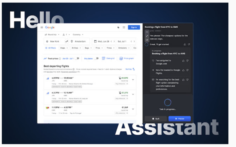Open the Sort by options

(130, 69)
